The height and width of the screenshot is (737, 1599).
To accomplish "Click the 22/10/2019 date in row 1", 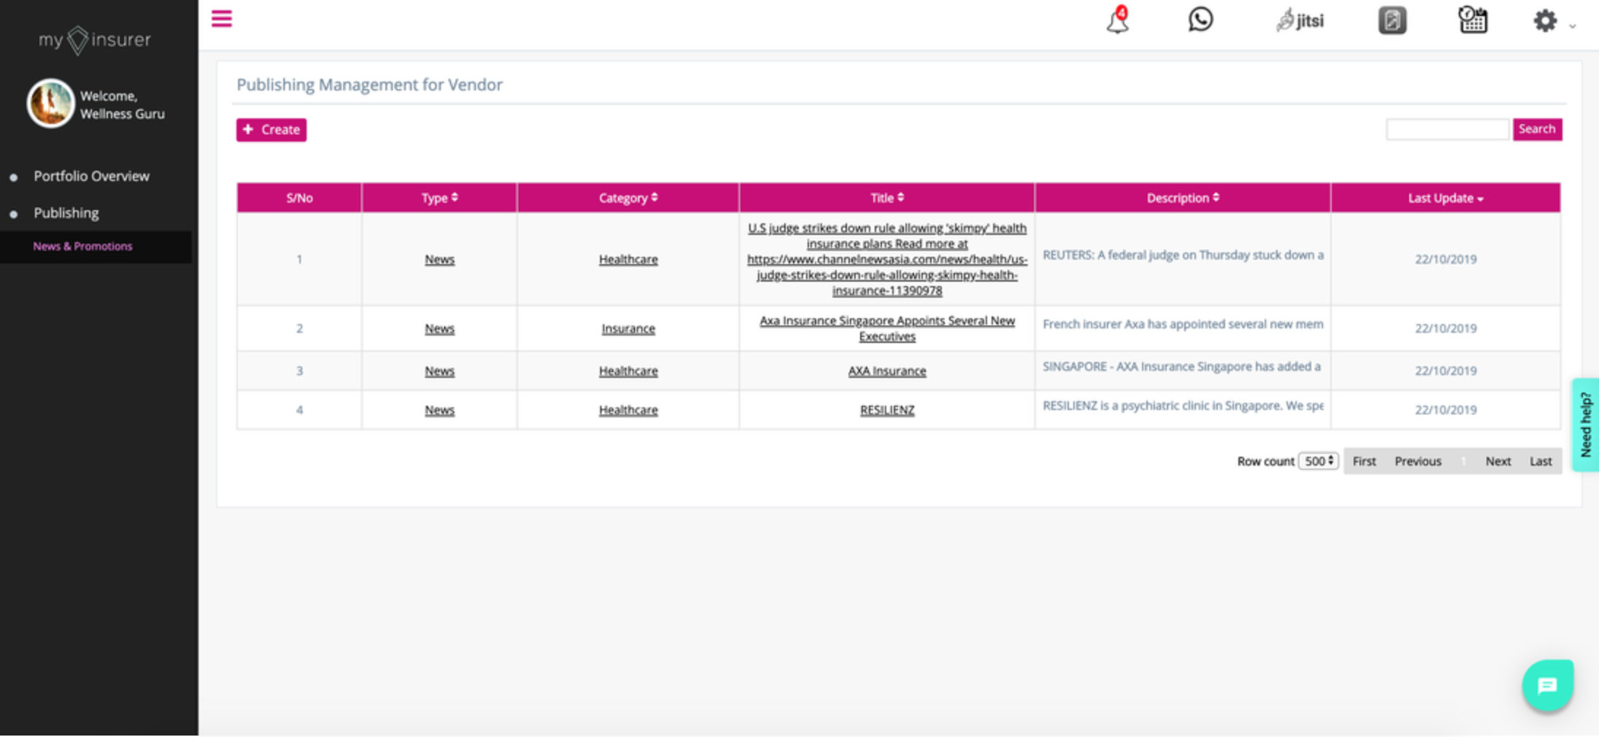I will tap(1446, 259).
